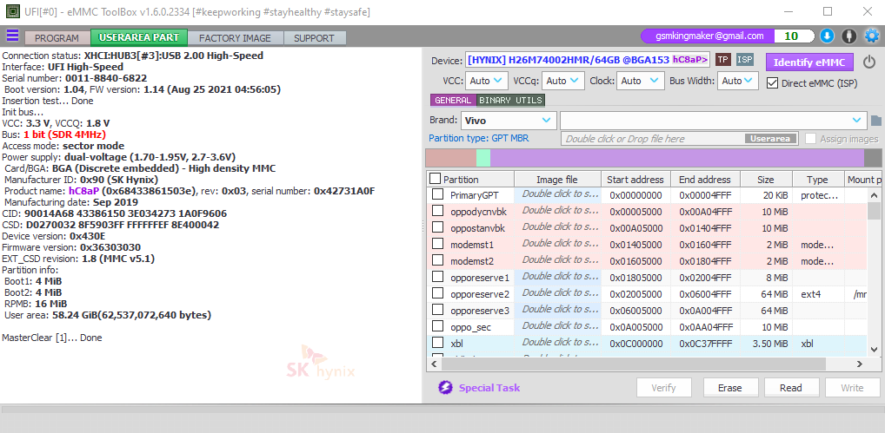Click the Image file column header

click(x=557, y=180)
